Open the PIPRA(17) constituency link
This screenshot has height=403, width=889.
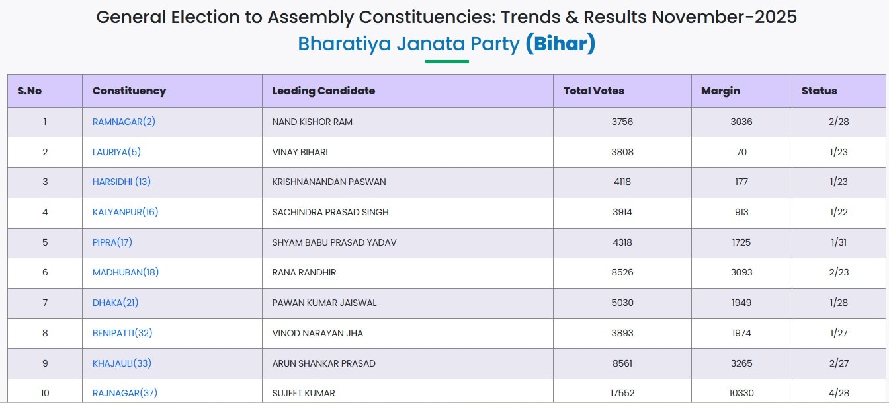(x=112, y=242)
